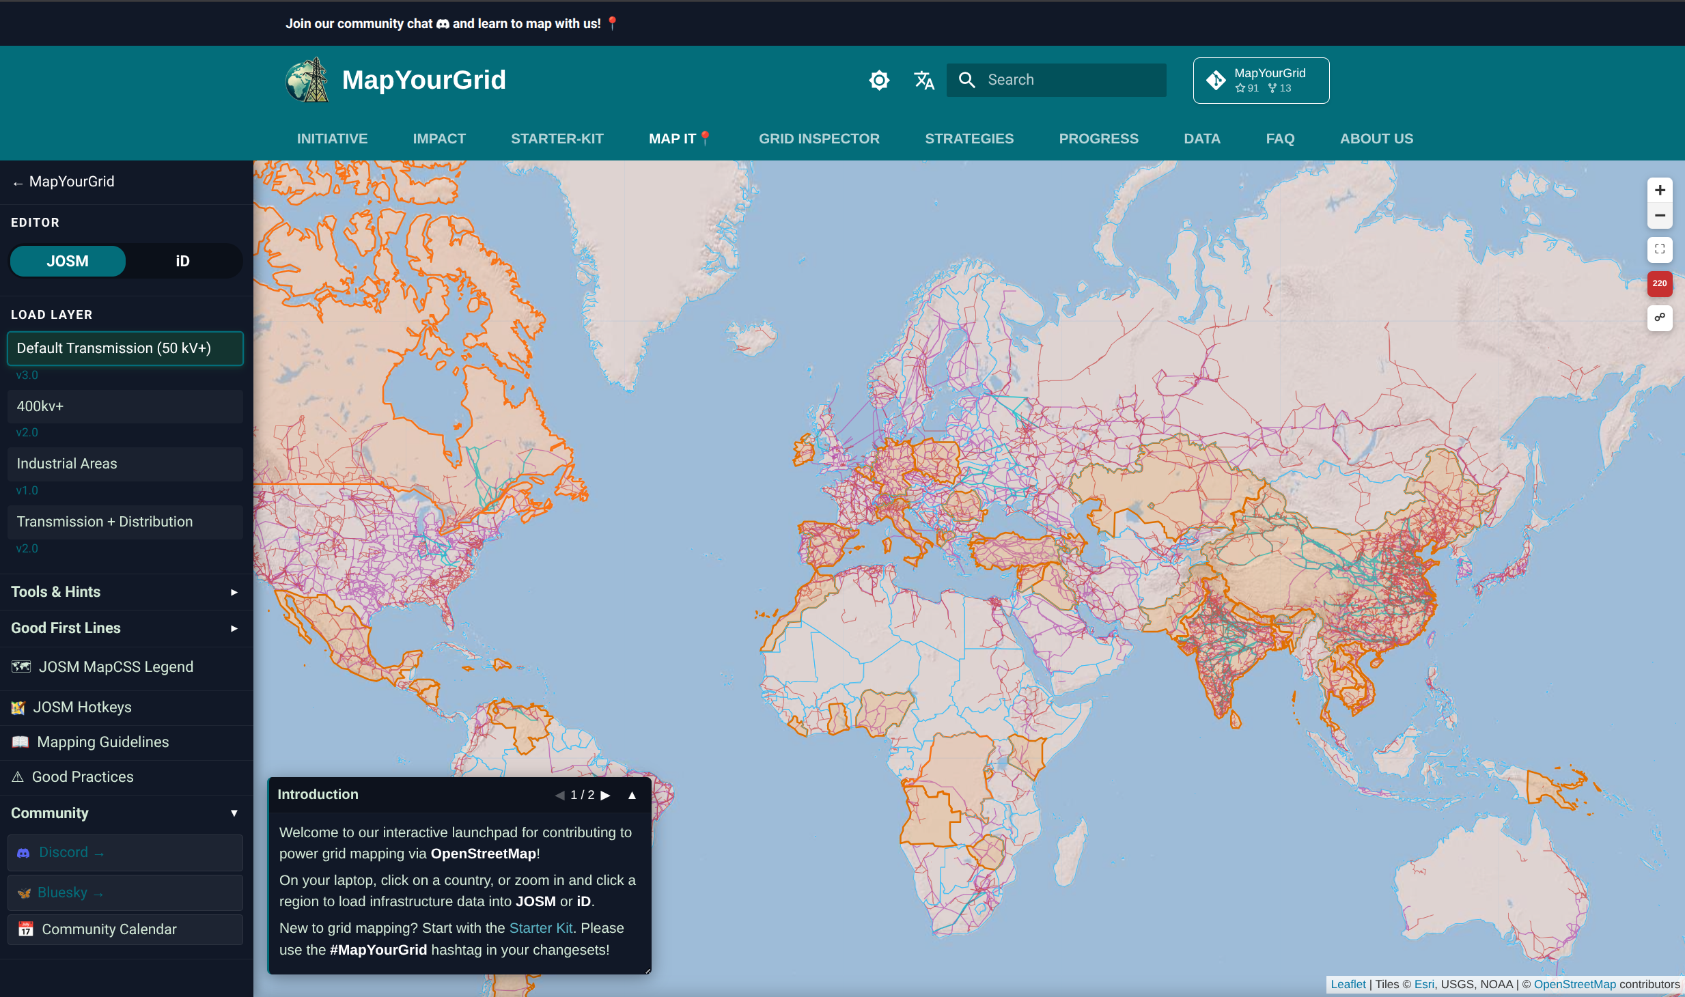This screenshot has width=1685, height=997.
Task: Open the FAQ tab
Action: [x=1280, y=139]
